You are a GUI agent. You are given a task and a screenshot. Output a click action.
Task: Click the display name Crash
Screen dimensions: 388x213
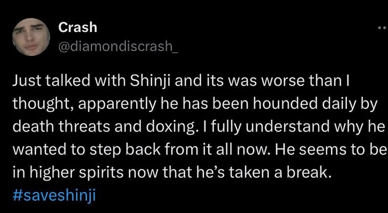point(78,27)
